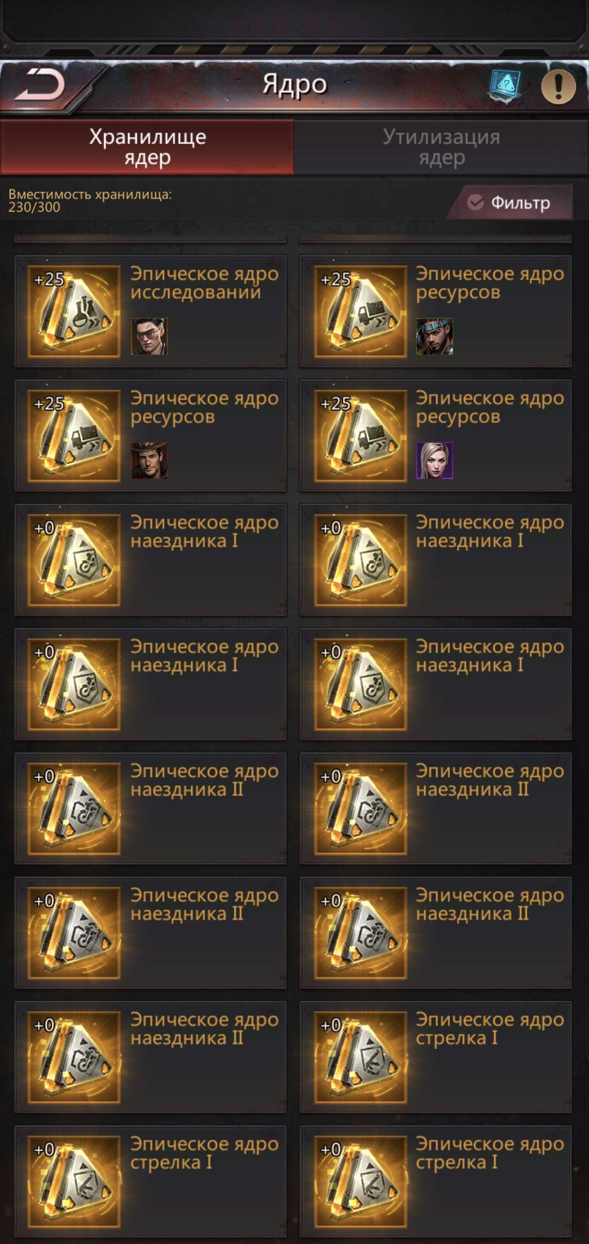This screenshot has height=1244, width=589.
Task: Tap the headband hero portrait
Action: [x=435, y=337]
